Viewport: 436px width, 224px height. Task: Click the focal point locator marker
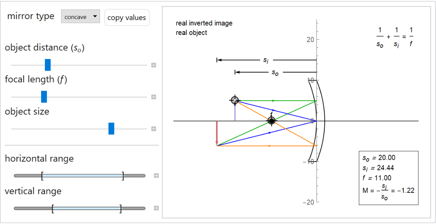[271, 121]
